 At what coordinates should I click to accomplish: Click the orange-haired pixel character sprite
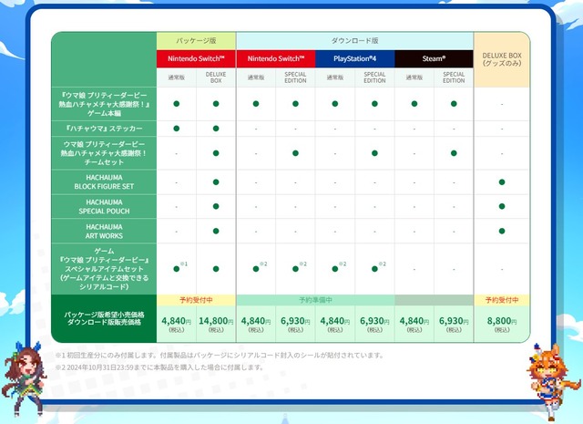click(x=552, y=381)
